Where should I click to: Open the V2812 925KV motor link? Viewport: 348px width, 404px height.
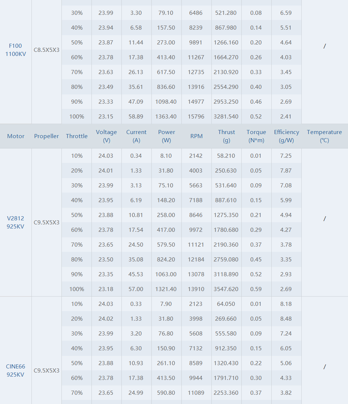point(16,222)
